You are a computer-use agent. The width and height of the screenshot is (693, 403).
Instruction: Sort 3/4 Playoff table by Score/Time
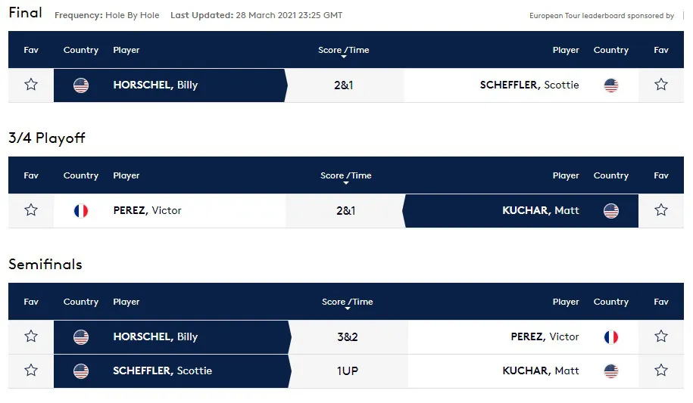click(345, 175)
